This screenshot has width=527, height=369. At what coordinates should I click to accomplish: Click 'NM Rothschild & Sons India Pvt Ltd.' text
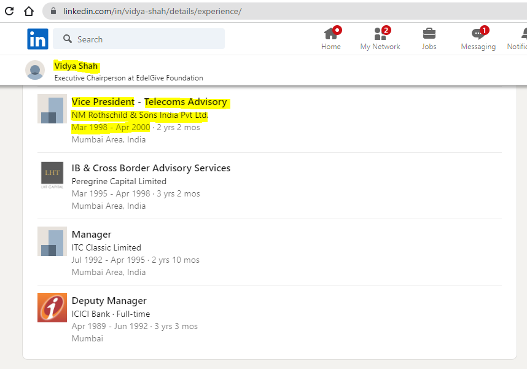tap(140, 115)
